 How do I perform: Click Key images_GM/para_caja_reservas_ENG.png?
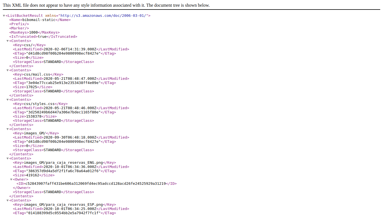pyautogui.click(x=64, y=163)
